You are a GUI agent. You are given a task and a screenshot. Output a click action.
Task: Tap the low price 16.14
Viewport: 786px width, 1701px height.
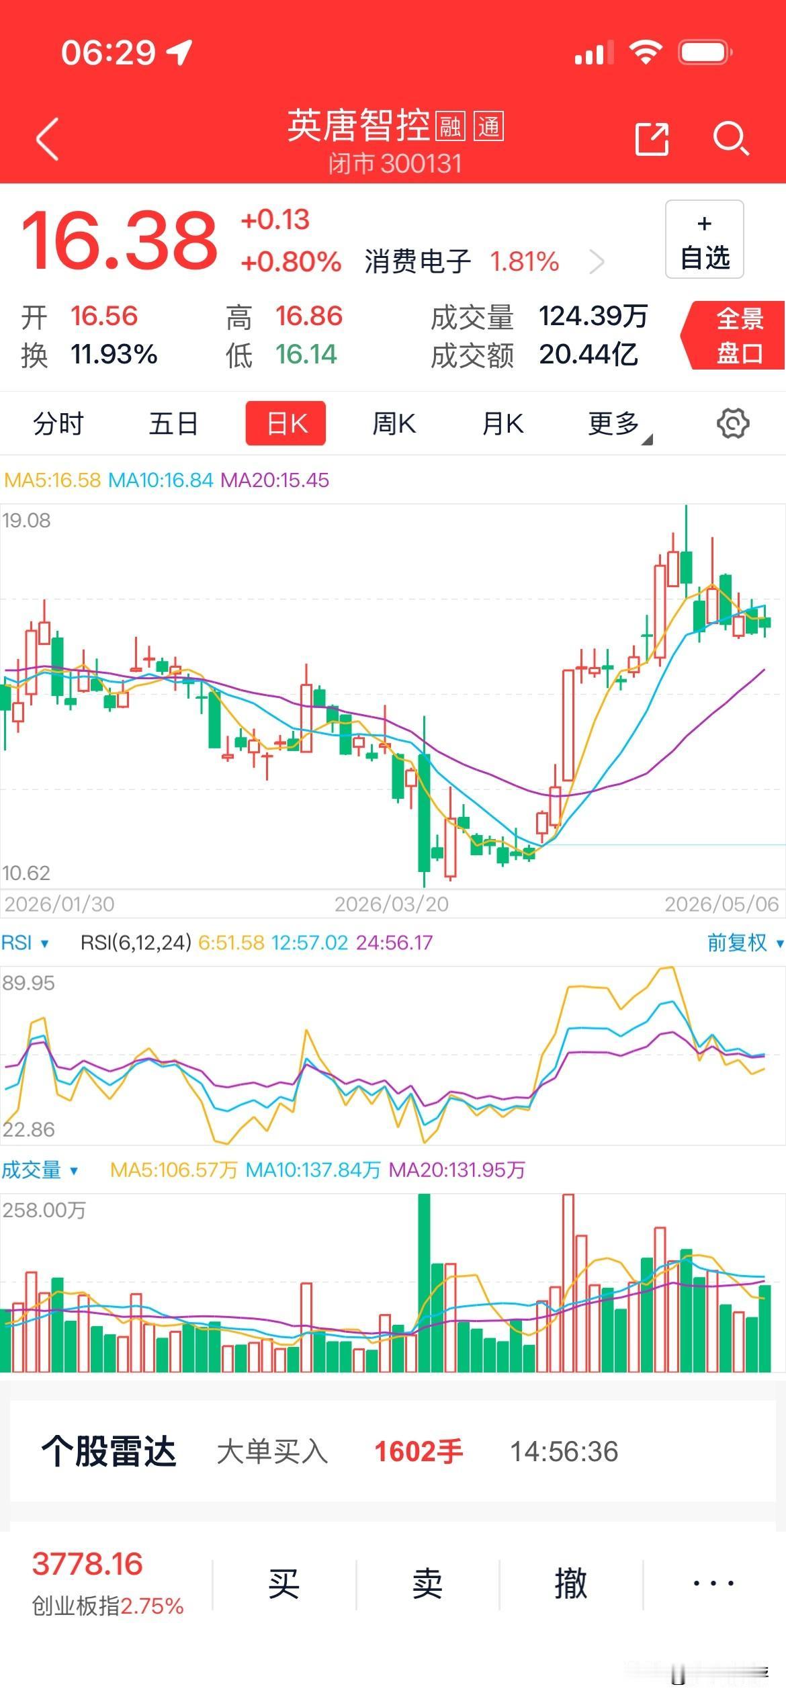coord(306,354)
